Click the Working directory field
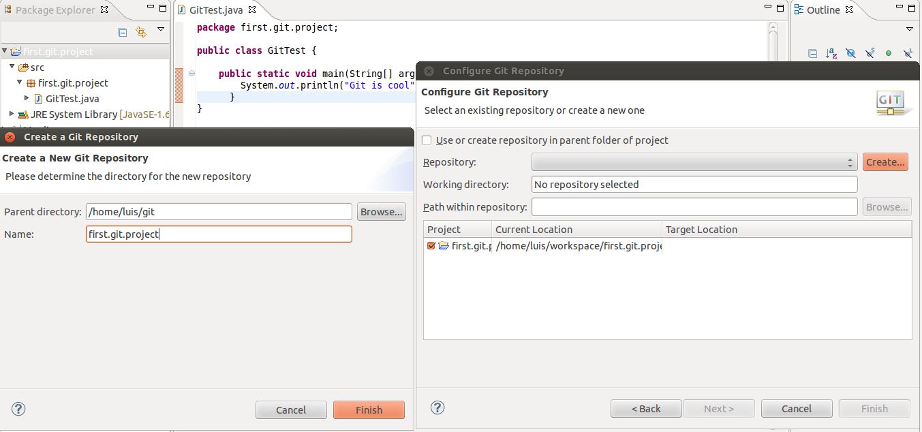922x432 pixels. click(x=694, y=184)
